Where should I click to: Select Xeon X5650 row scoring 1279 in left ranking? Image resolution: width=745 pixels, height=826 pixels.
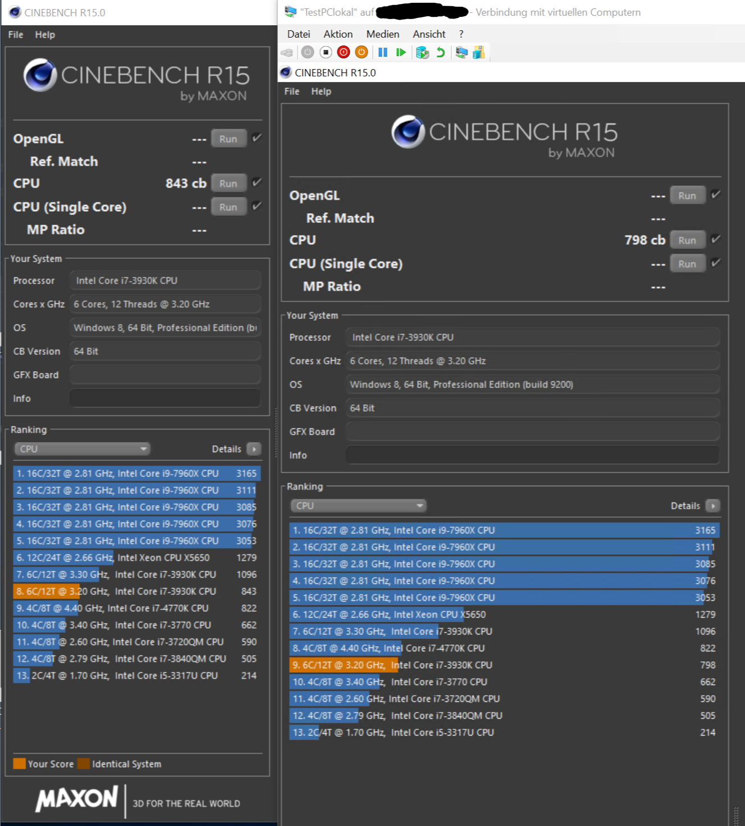tap(137, 558)
